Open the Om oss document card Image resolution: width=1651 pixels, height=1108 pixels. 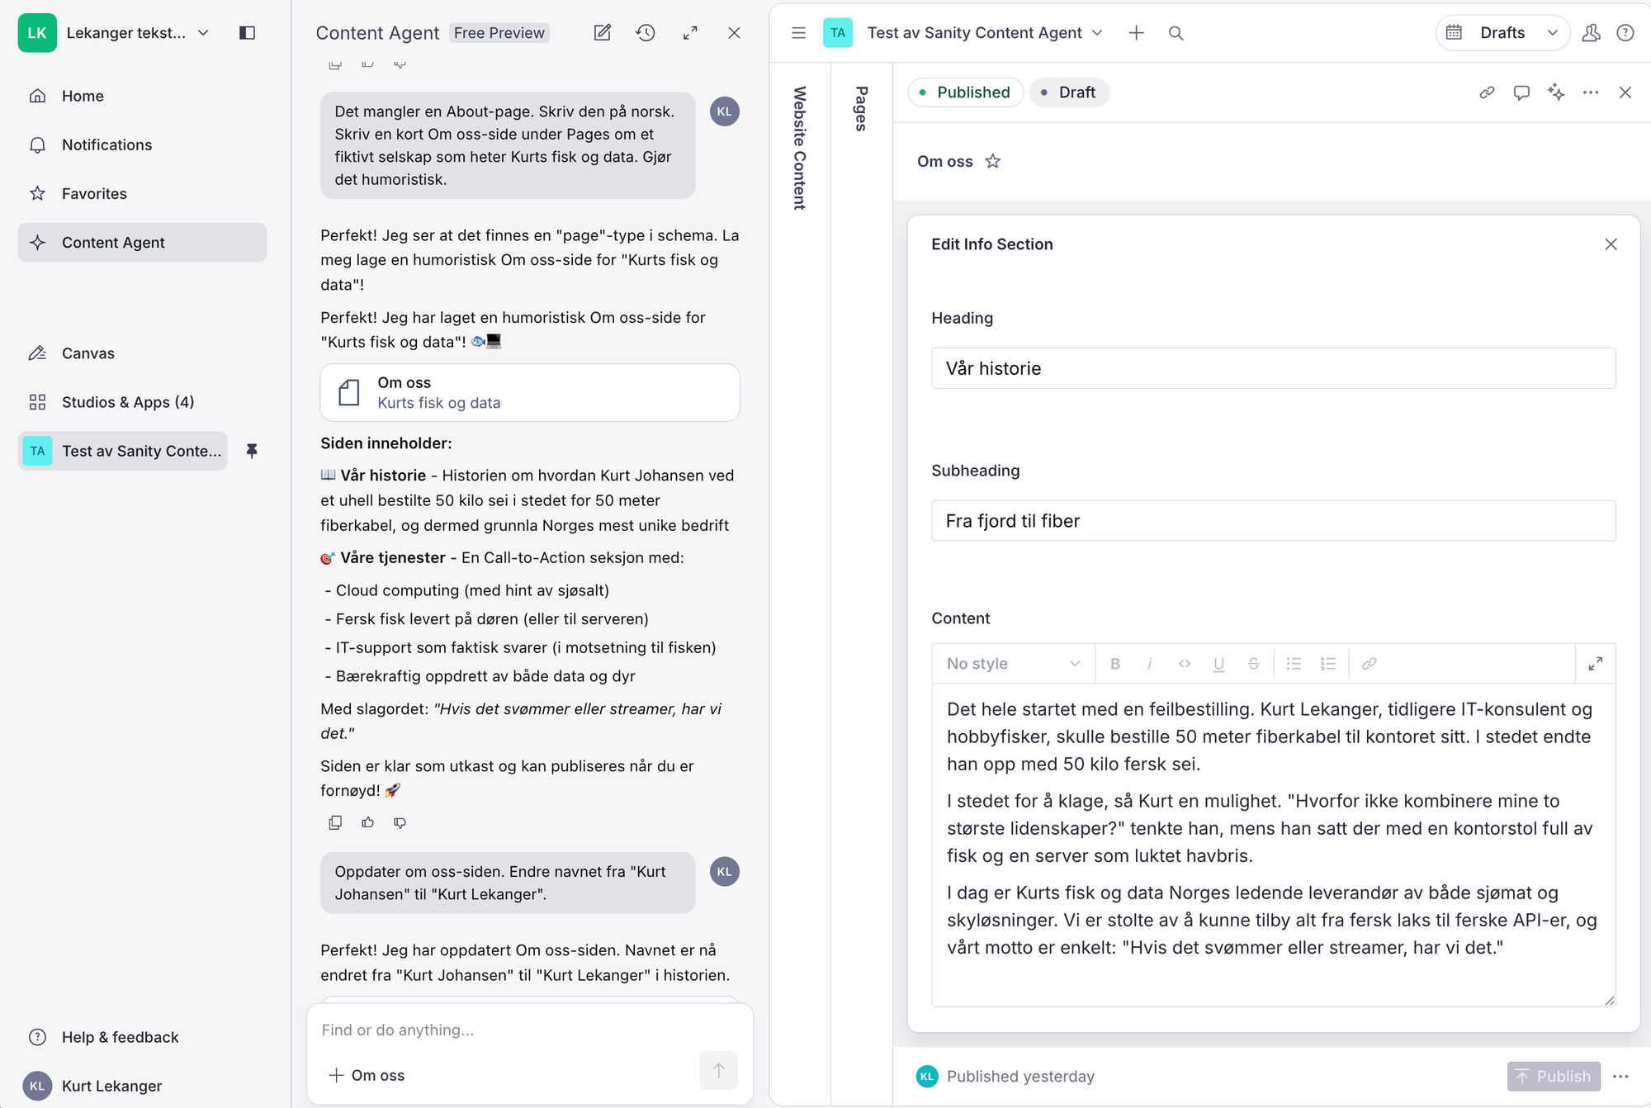click(529, 393)
